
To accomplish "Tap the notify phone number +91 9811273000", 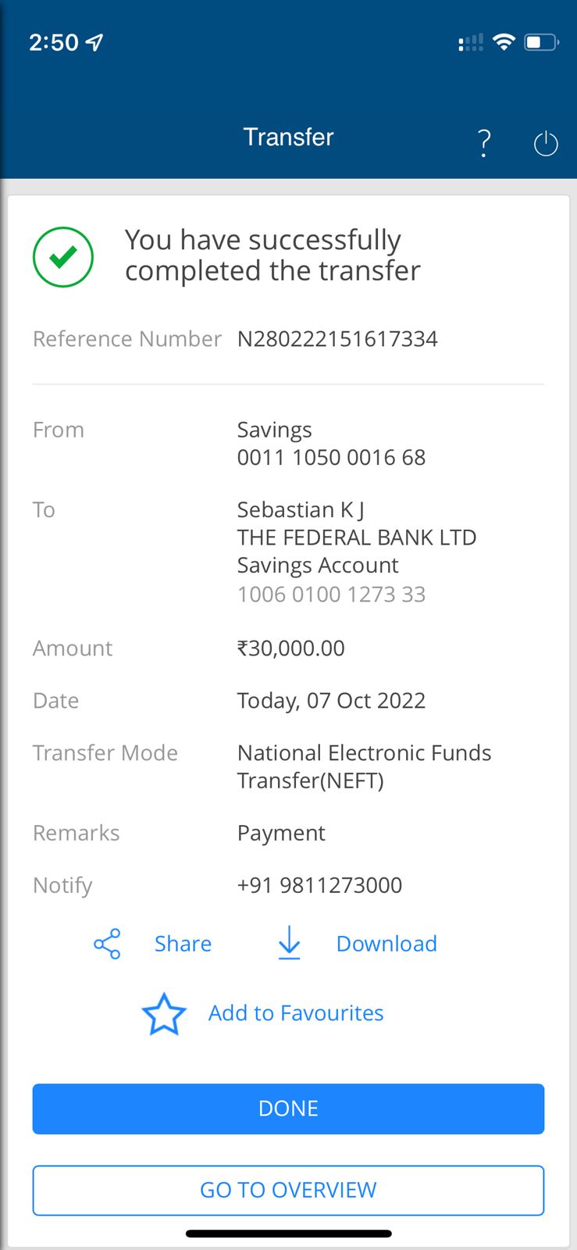I will [x=319, y=885].
